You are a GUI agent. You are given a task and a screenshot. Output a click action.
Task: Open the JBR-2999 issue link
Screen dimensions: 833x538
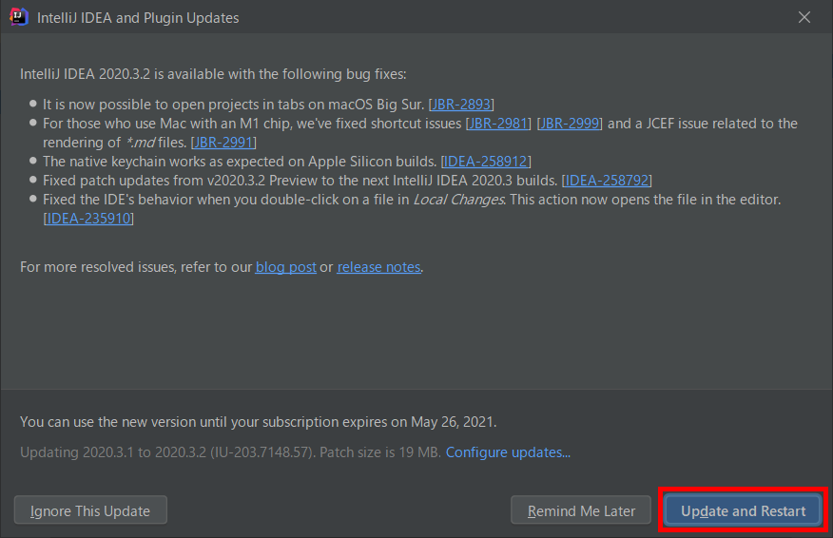pos(570,124)
